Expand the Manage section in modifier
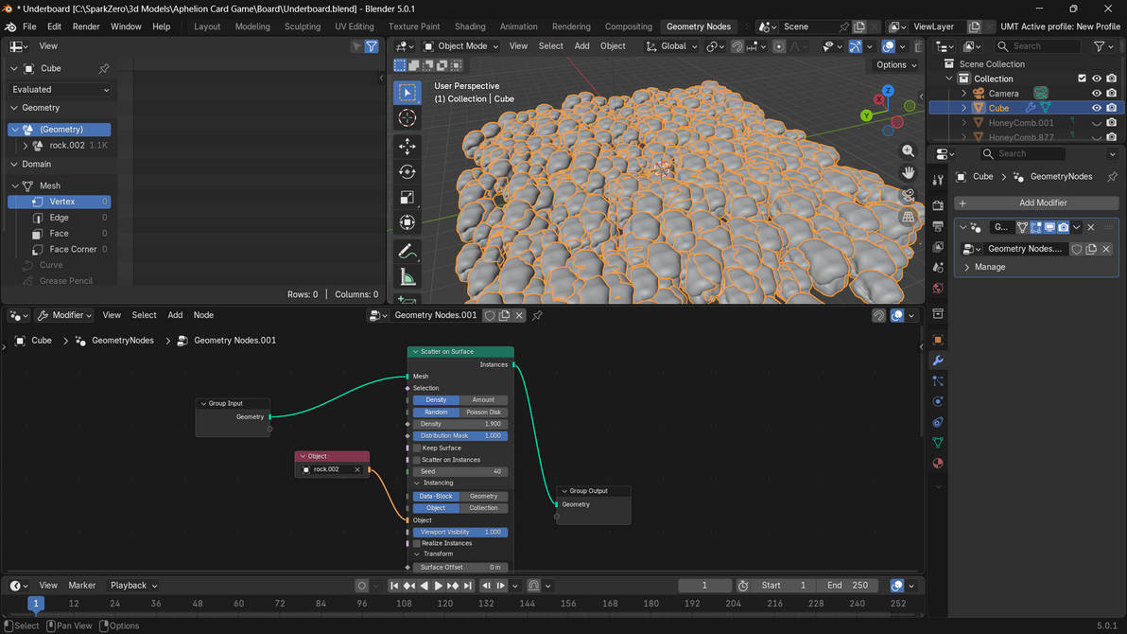This screenshot has height=634, width=1127. [x=990, y=267]
